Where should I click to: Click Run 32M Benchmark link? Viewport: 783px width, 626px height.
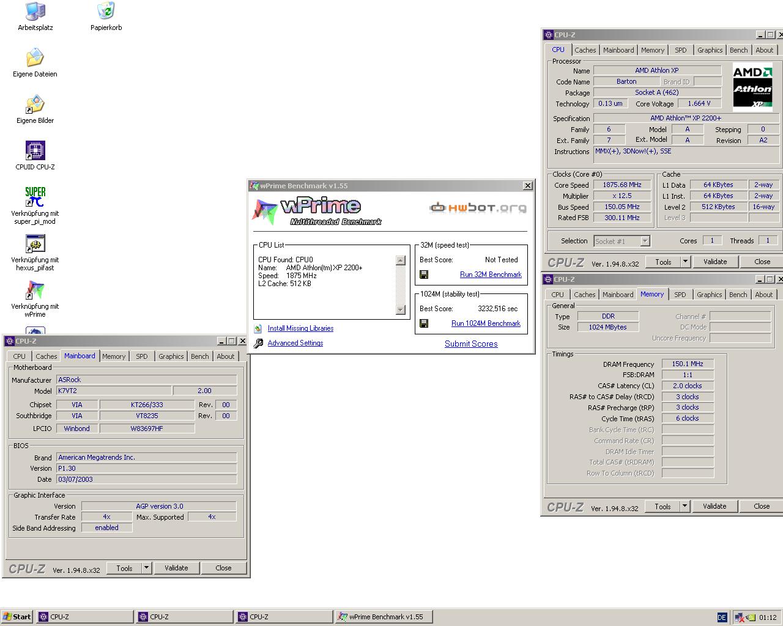[x=491, y=274]
